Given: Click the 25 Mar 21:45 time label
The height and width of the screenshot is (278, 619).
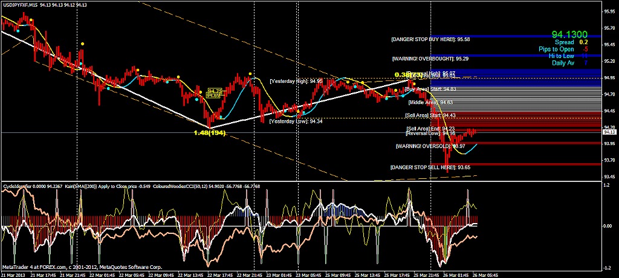Looking at the screenshot, I should point(427,275).
